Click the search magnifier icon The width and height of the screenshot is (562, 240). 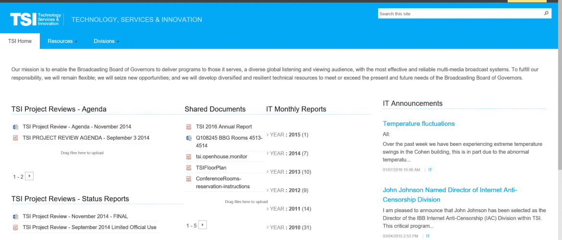pos(546,13)
